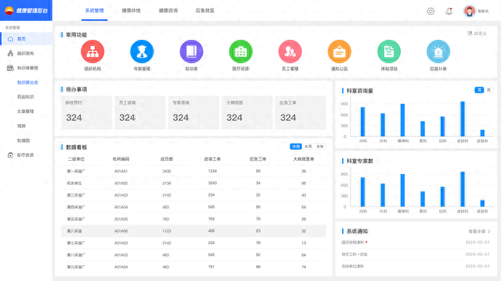
Task: Open the hexagon settings icon in header
Action: tap(431, 12)
